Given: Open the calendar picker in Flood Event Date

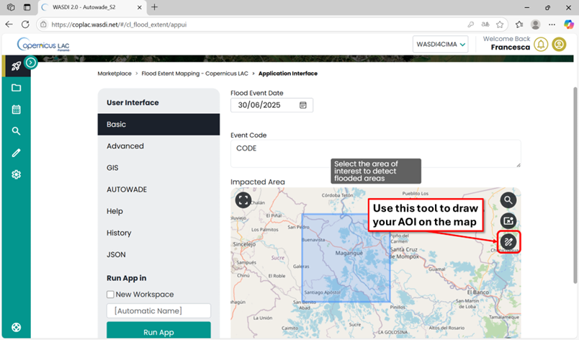Looking at the screenshot, I should point(302,105).
